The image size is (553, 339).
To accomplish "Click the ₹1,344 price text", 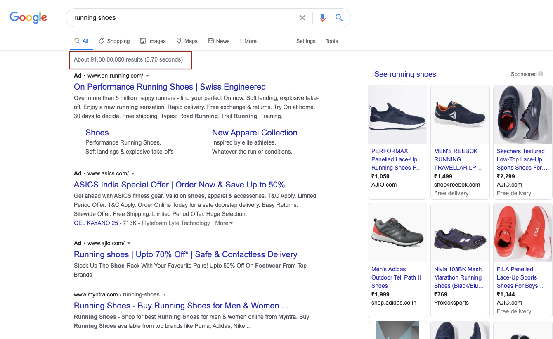I will click(x=506, y=294).
